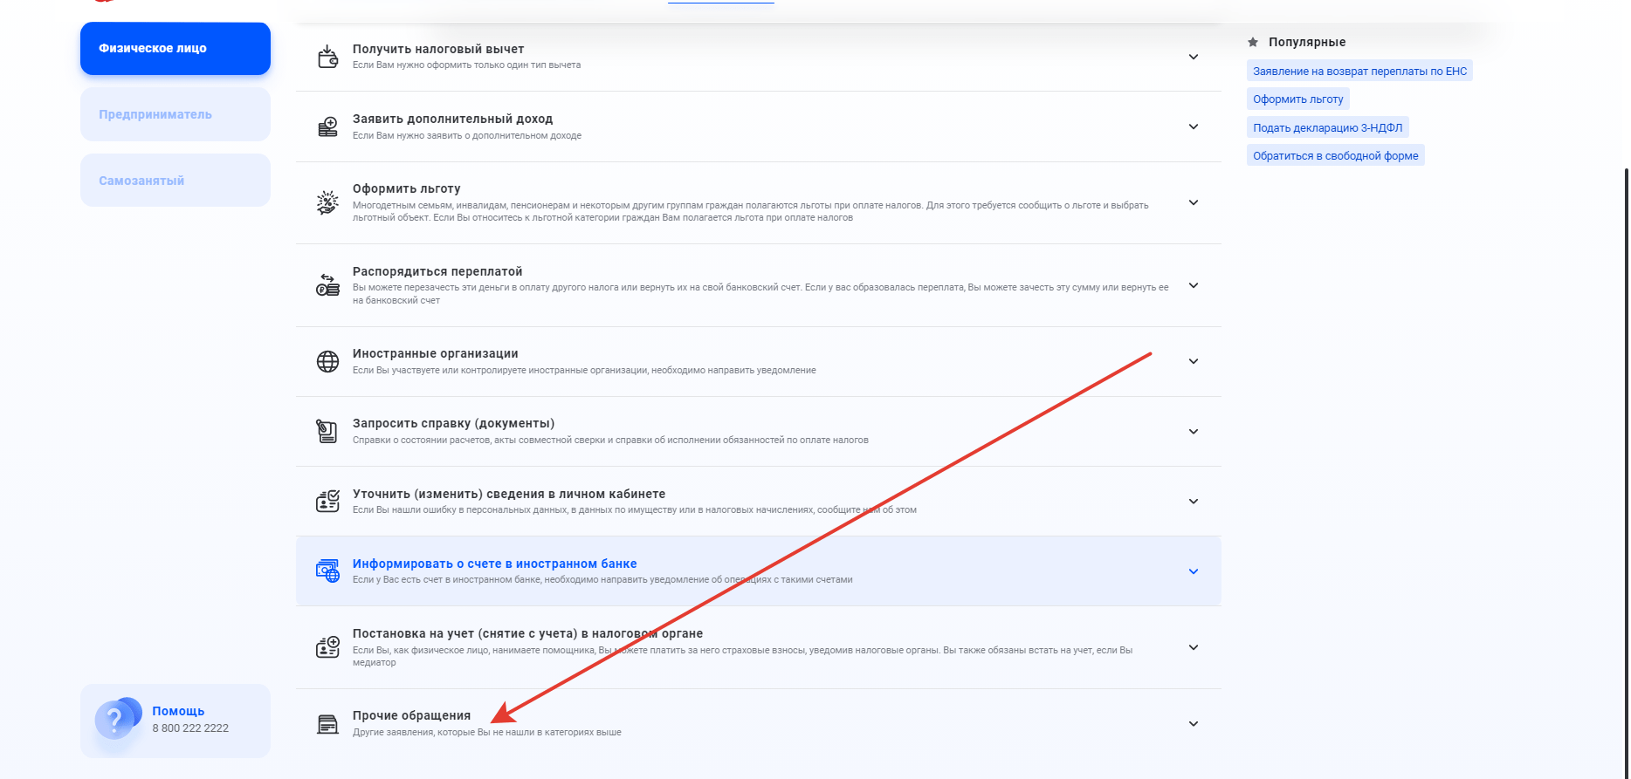Screen dimensions: 1631x779
Task: Click the foreign bank account icon
Action: tap(327, 571)
